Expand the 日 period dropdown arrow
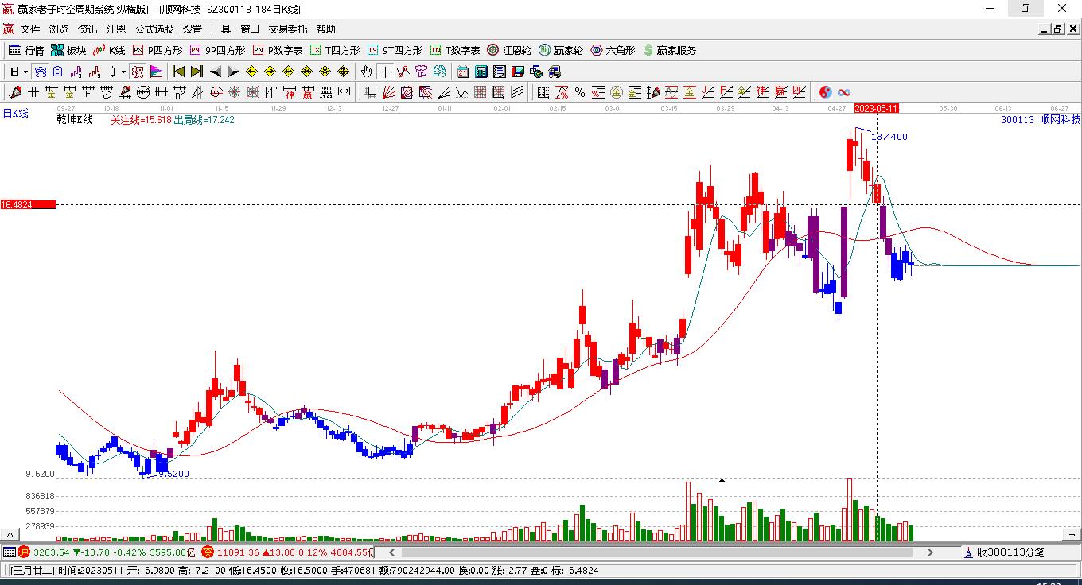 point(26,72)
